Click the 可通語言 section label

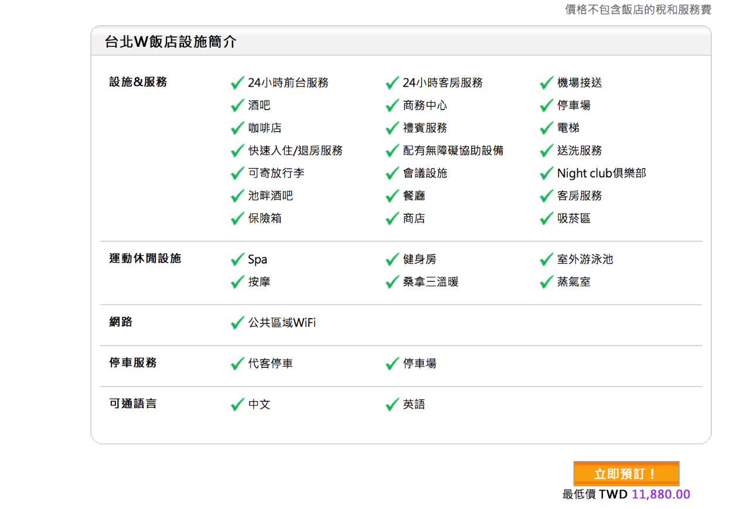[133, 404]
